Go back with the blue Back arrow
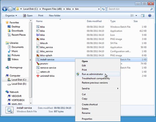 tap(5, 9)
